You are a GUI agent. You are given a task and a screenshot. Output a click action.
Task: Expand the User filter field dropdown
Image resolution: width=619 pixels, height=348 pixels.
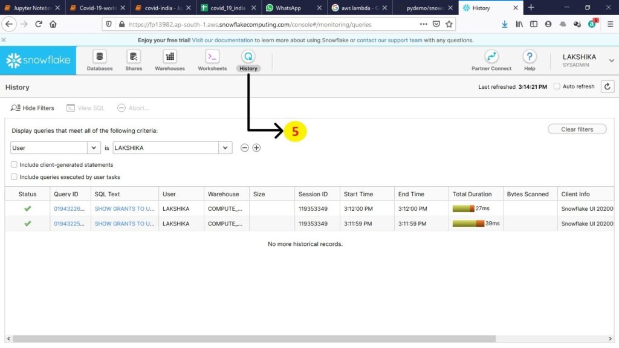pyautogui.click(x=94, y=148)
